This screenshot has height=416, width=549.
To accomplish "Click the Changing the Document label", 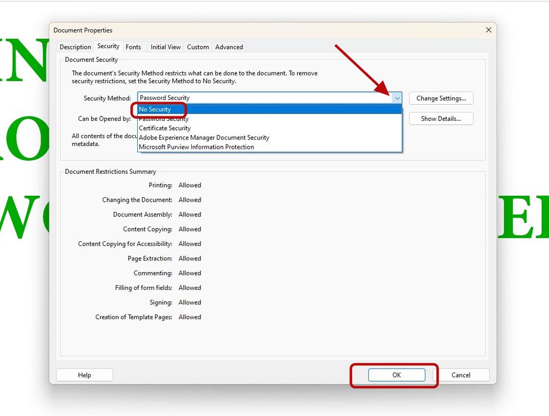I will (137, 200).
